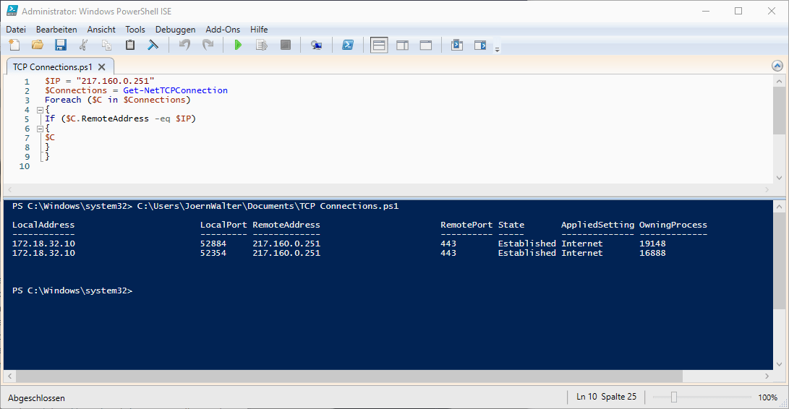Collapse the Foreach block at line 4
Image resolution: width=789 pixels, height=409 pixels.
click(x=40, y=110)
